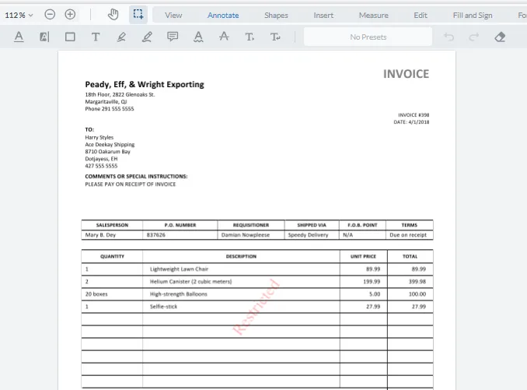Select the free text T tool
Screen dimensions: 527x390
(x=96, y=37)
